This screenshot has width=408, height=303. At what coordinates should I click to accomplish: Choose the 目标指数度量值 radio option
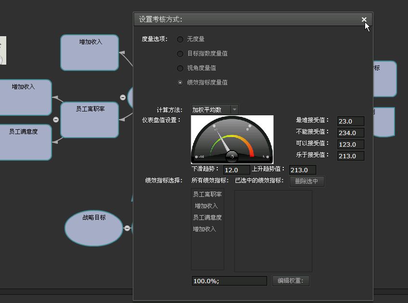pos(180,54)
